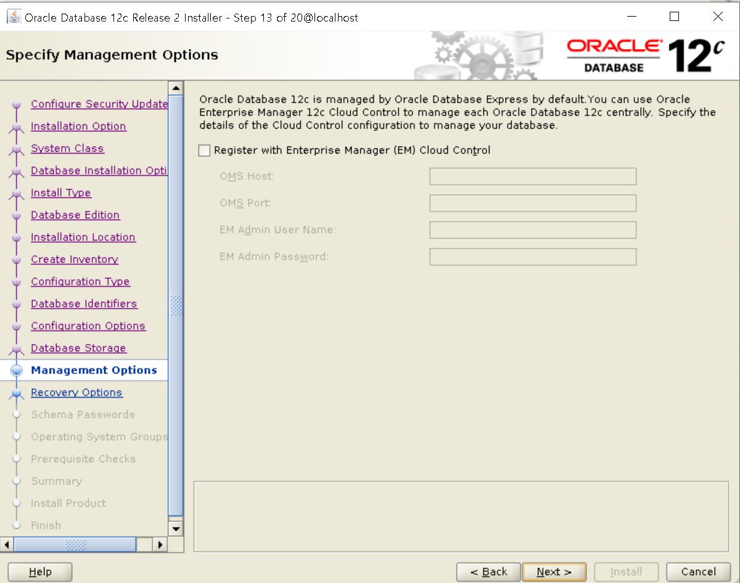Proceed with the Next button
The height and width of the screenshot is (583, 740).
pyautogui.click(x=554, y=572)
